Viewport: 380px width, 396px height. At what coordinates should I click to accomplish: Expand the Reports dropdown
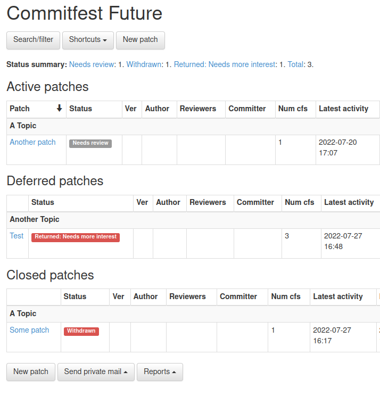[160, 372]
